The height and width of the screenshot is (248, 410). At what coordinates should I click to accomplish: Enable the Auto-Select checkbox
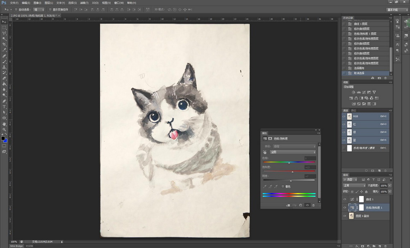pyautogui.click(x=16, y=9)
